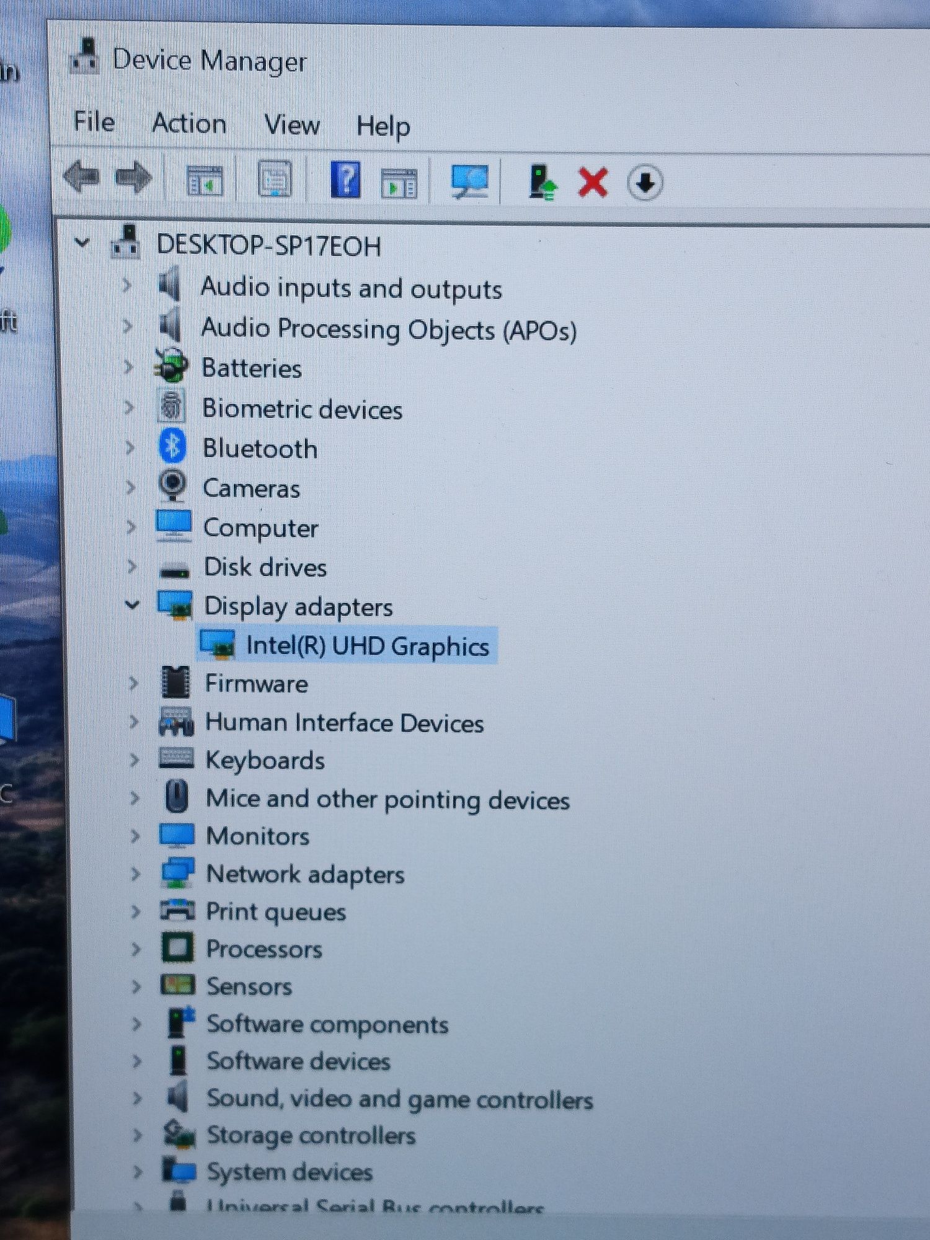Collapse the DESKTOP-SP17EOH root node
This screenshot has width=930, height=1240.
82,242
